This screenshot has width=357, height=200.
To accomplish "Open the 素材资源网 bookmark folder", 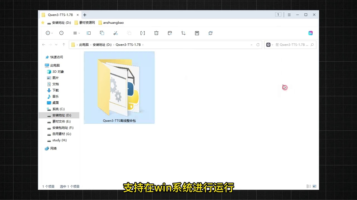I will click(x=85, y=22).
